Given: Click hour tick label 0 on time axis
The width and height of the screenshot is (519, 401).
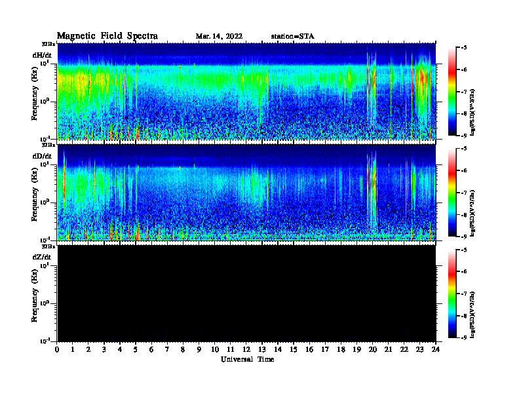Looking at the screenshot, I should pos(57,349).
